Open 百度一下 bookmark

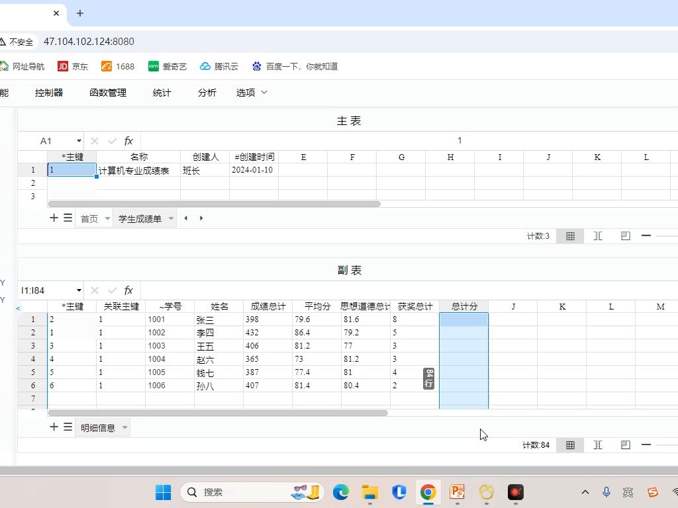(295, 66)
